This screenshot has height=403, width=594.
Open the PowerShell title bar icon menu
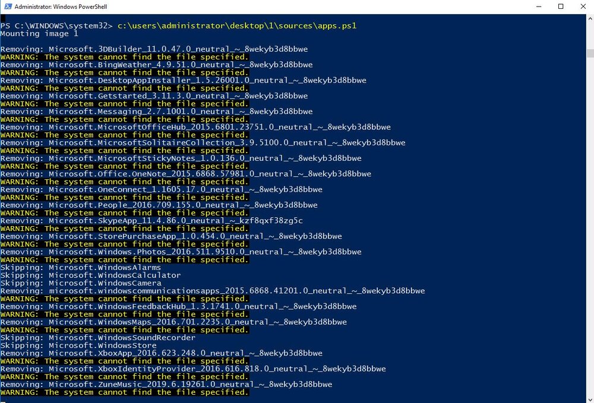click(x=8, y=7)
